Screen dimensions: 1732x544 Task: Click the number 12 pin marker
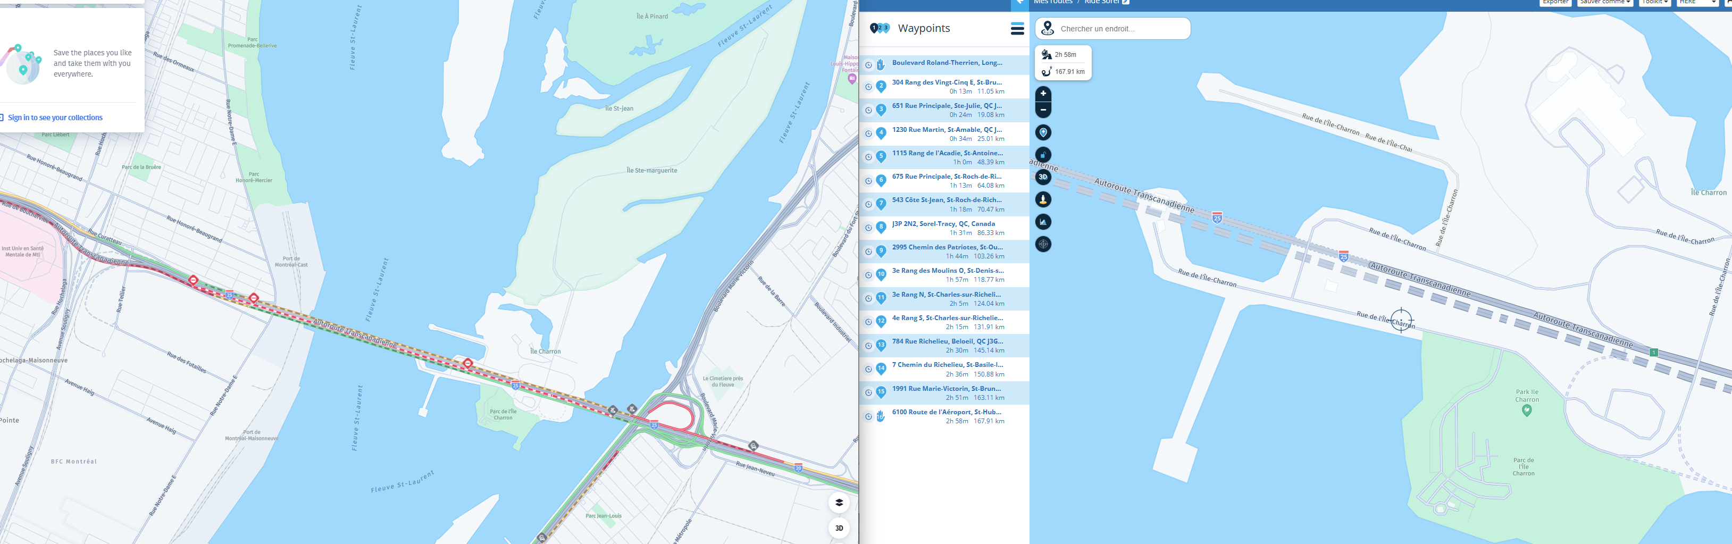881,321
